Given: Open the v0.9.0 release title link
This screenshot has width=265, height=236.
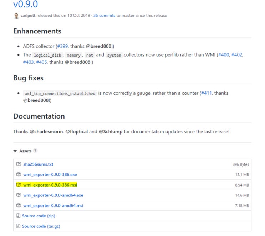Looking at the screenshot, I should (x=26, y=5).
